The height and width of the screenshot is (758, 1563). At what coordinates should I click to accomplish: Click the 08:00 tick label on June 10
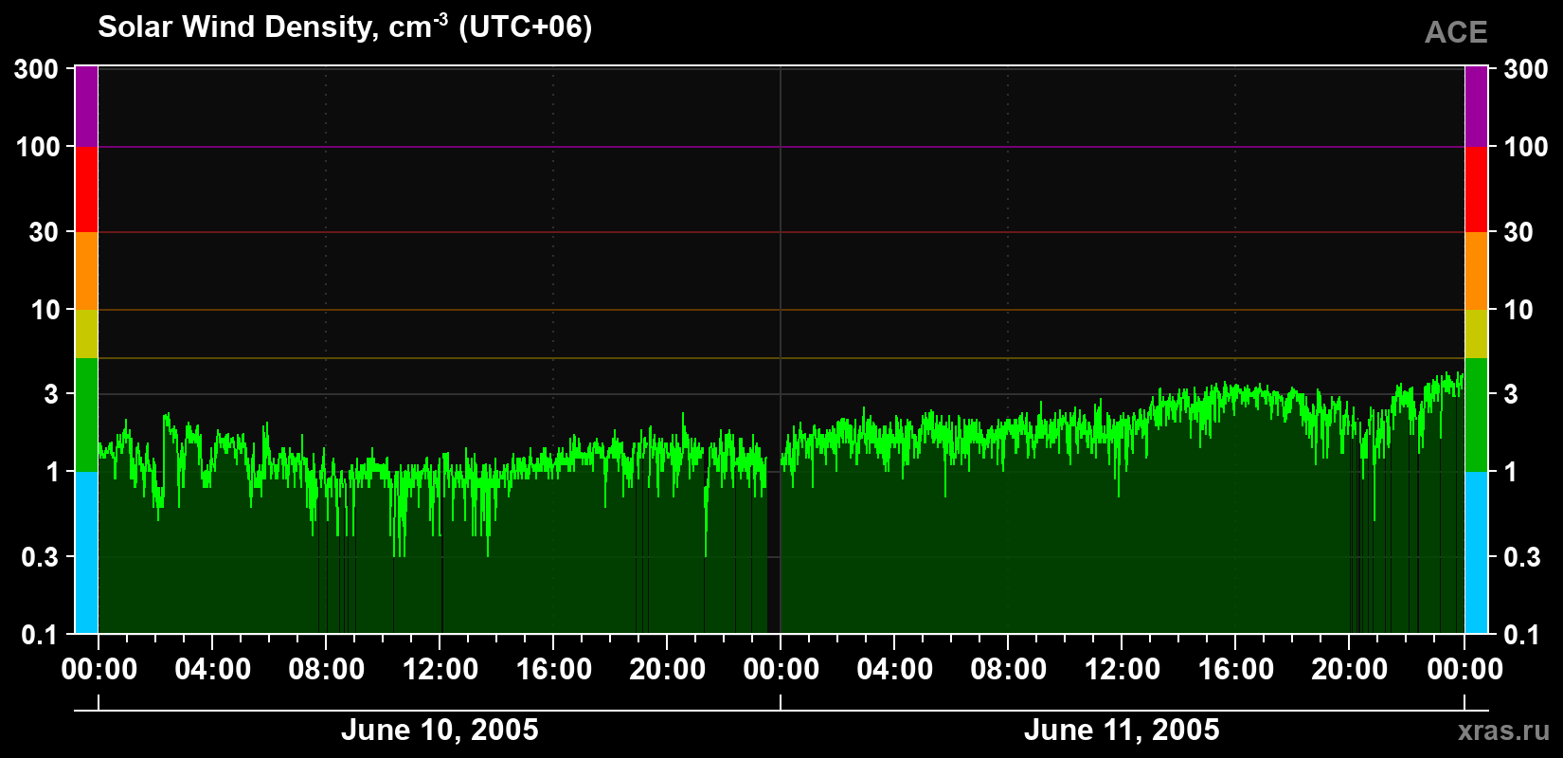pyautogui.click(x=326, y=669)
